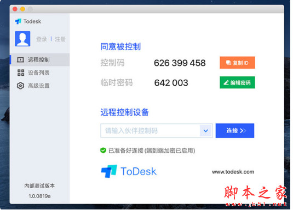Minimize the window with yellow button
Screen dimensions: 293x210
click(22, 9)
